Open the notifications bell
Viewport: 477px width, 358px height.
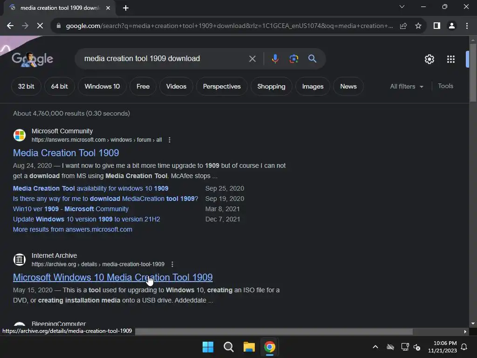(464, 347)
